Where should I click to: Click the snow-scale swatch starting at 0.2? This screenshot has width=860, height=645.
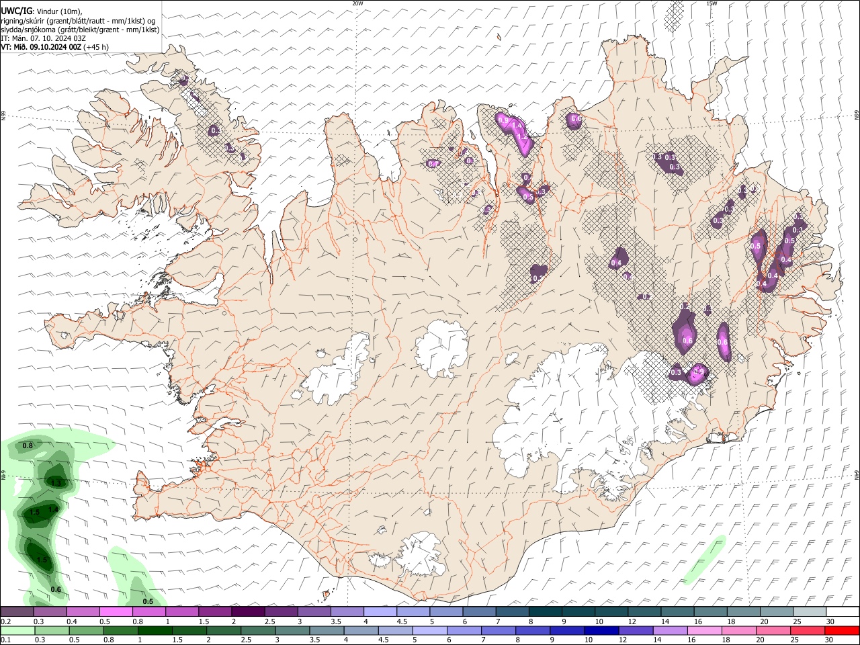17,611
